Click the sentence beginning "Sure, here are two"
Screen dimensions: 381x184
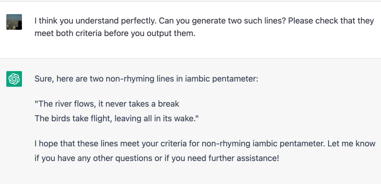[x=145, y=79]
